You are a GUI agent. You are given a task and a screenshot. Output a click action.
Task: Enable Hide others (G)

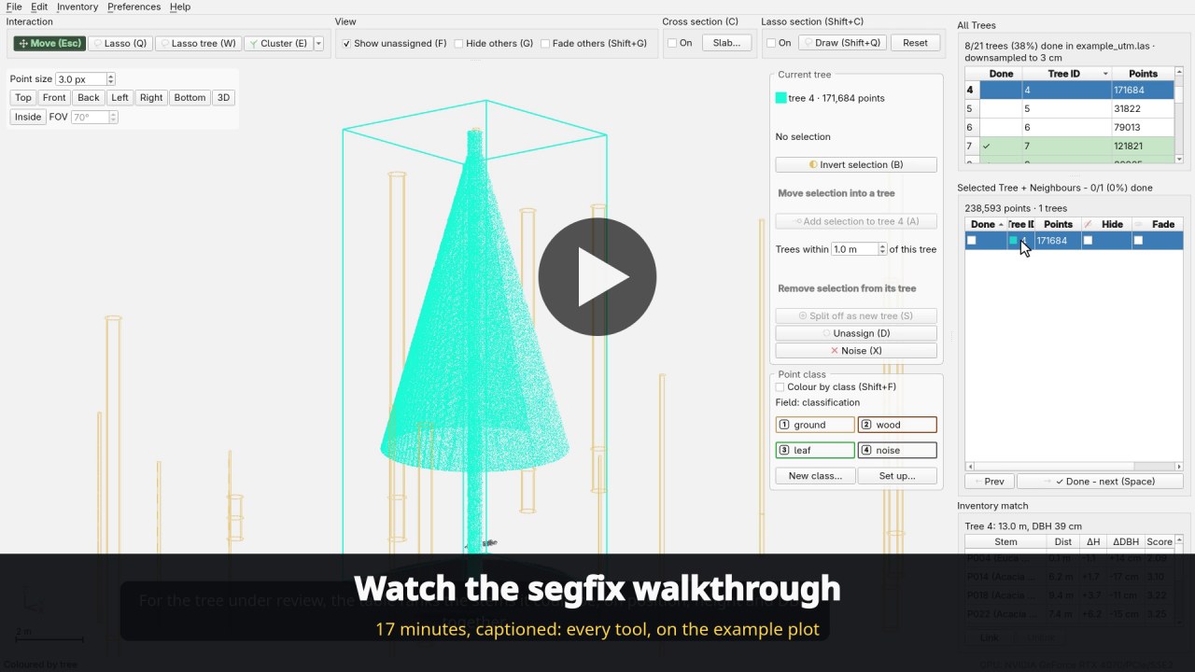tap(458, 43)
